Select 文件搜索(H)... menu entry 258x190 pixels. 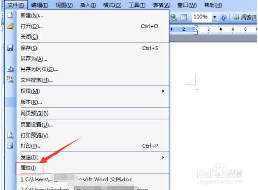93,80
